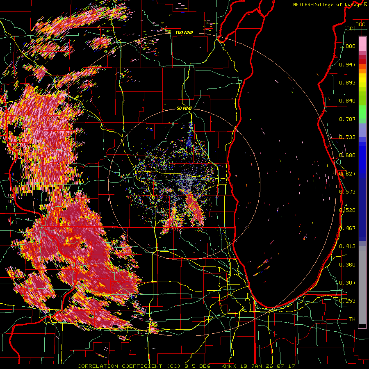Viewport: 369px width, 369px height.
Task: Click the 0.680 scale value
Action: (347, 155)
